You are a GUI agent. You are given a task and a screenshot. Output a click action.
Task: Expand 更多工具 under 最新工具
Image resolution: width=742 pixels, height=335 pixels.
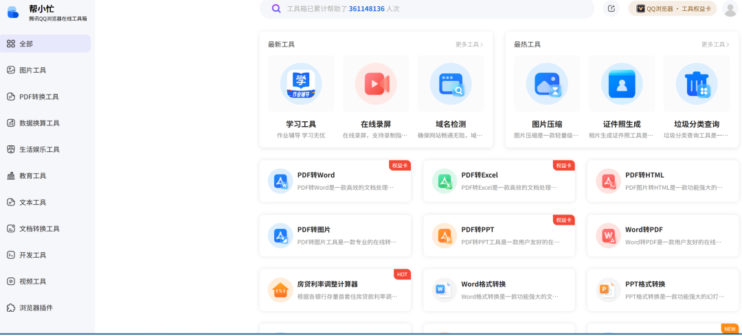point(469,45)
